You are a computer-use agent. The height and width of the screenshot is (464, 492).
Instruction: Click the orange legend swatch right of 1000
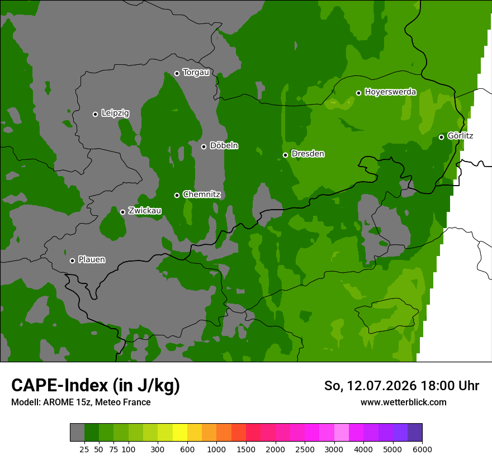(224, 432)
